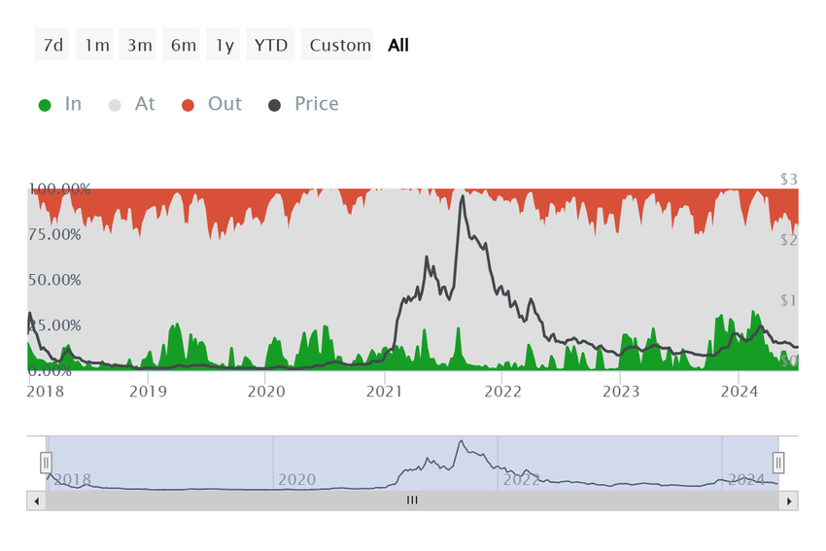Click the 2022 x-axis label
Viewport: 826px width, 551px height.
(x=502, y=392)
